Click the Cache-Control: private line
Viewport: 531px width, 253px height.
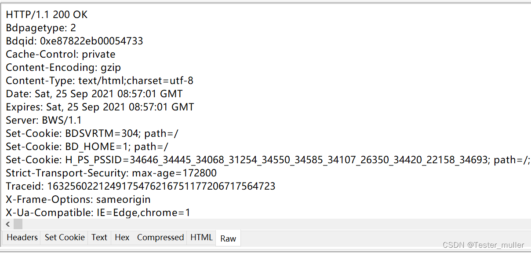[61, 54]
